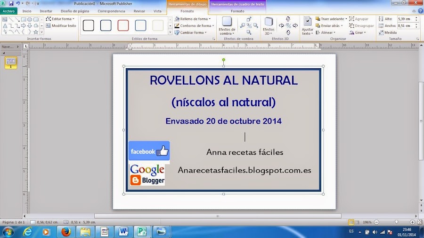
Task: Toggle 3D effect on/off icon
Action: tap(288, 26)
